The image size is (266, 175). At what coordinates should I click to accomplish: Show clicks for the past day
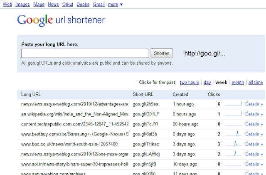(x=207, y=82)
